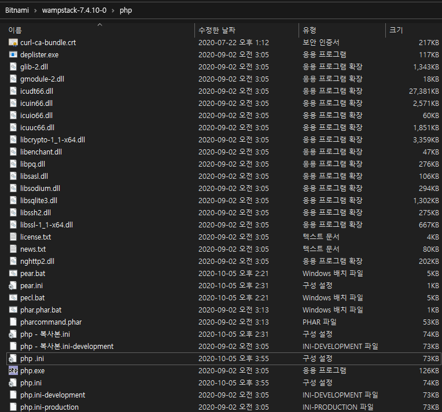Click the libsodium.dll file icon

pos(13,188)
